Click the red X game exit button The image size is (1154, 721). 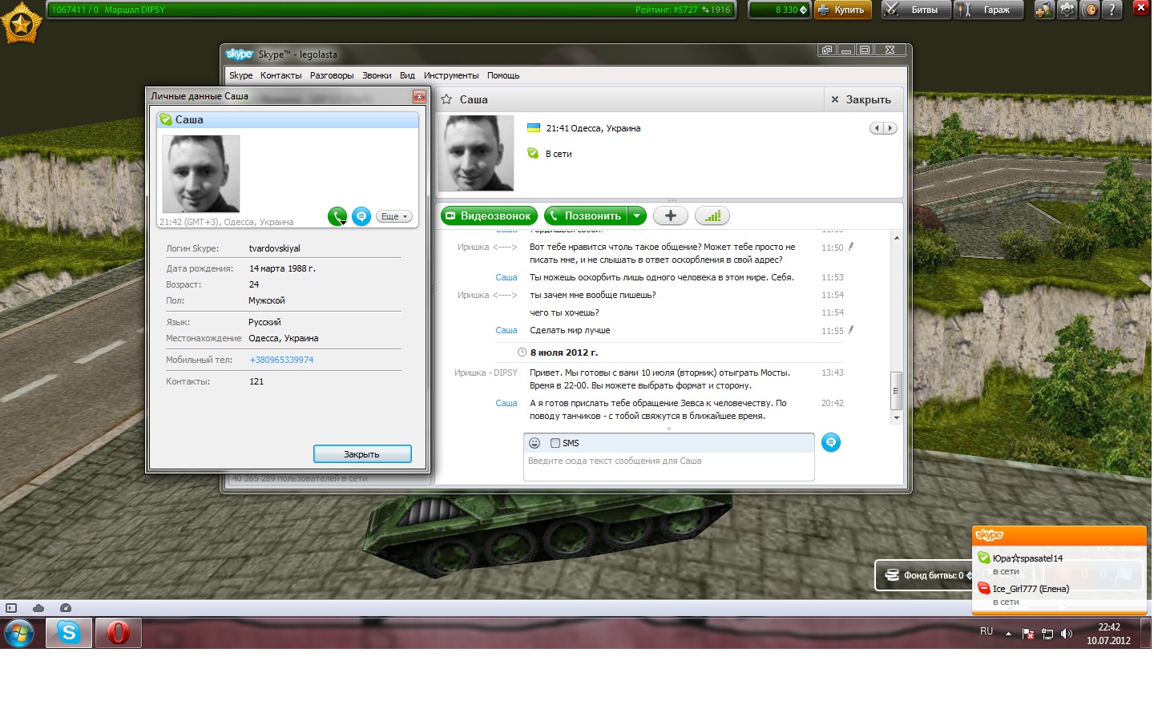point(1141,7)
